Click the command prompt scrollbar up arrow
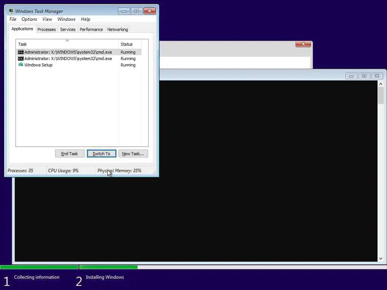 click(381, 84)
